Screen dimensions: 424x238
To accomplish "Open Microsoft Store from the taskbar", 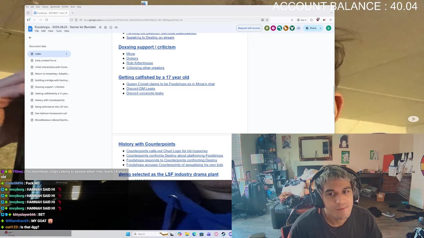I will click(x=201, y=234).
